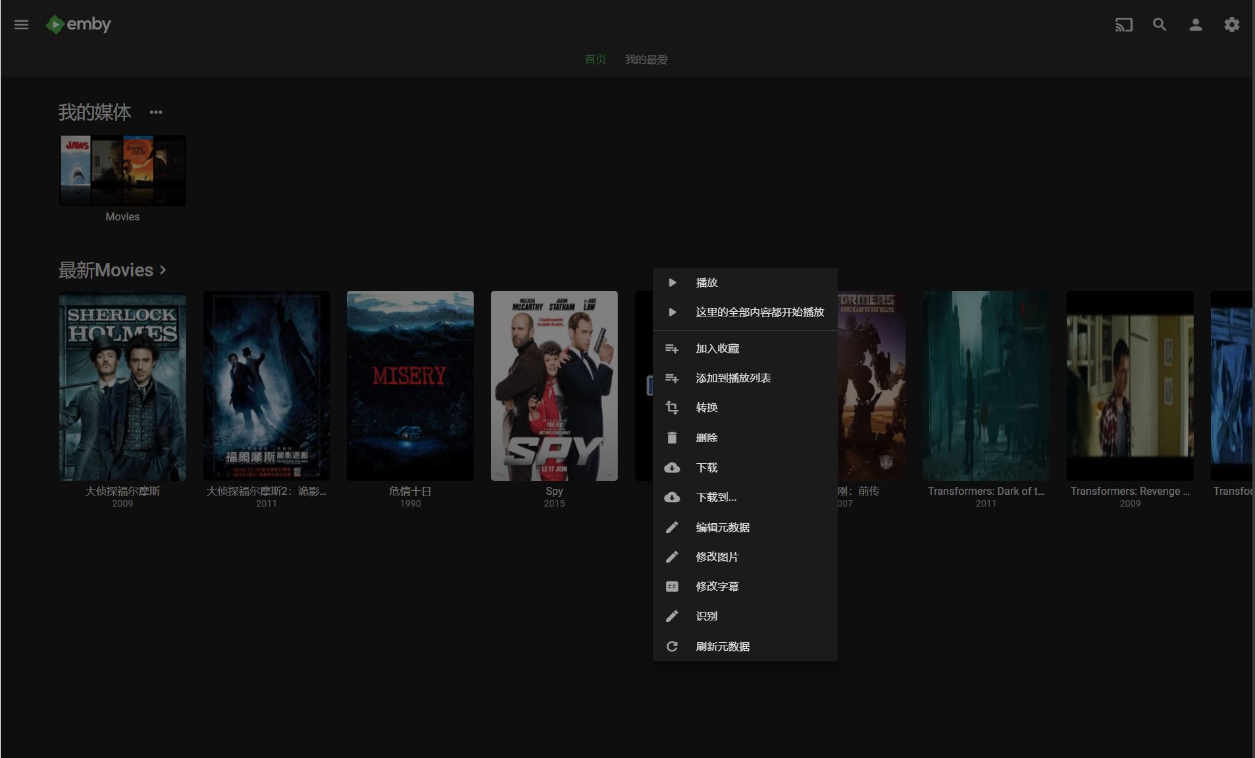This screenshot has height=758, width=1255.
Task: Expand the 我的媒体 three-dots options
Action: [155, 113]
